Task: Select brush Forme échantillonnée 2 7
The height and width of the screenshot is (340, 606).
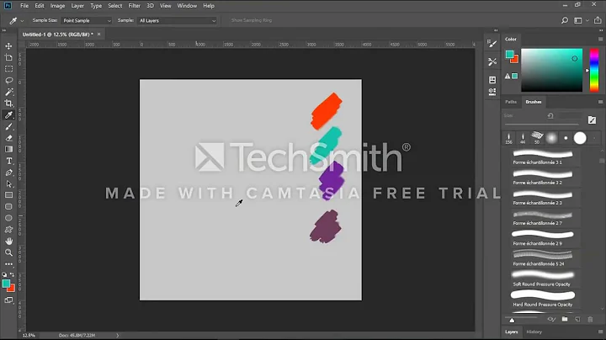Action: pyautogui.click(x=543, y=218)
